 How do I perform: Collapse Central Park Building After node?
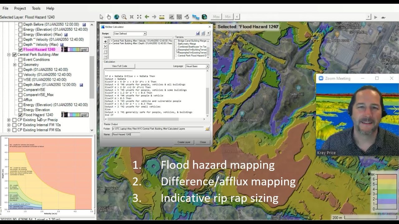point(9,54)
